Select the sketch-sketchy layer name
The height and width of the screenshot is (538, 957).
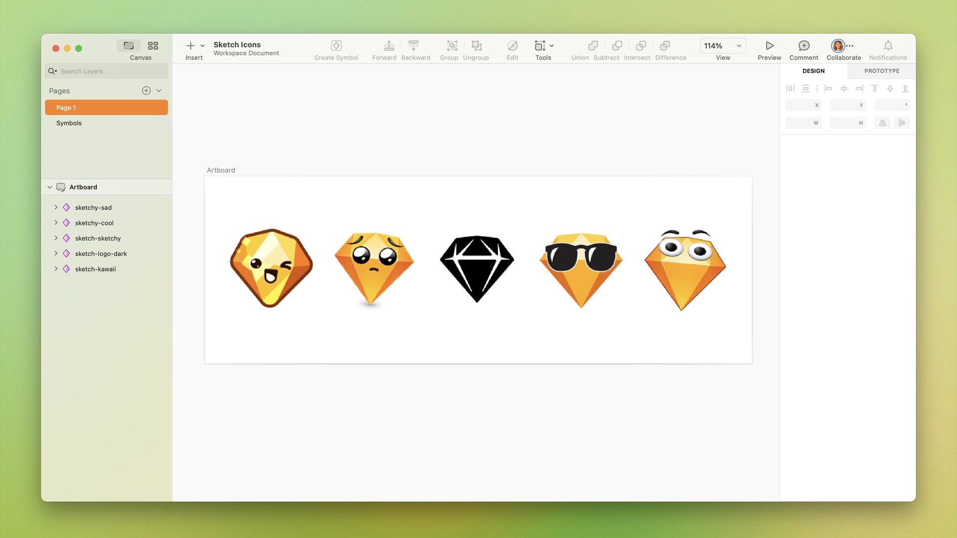pos(98,239)
